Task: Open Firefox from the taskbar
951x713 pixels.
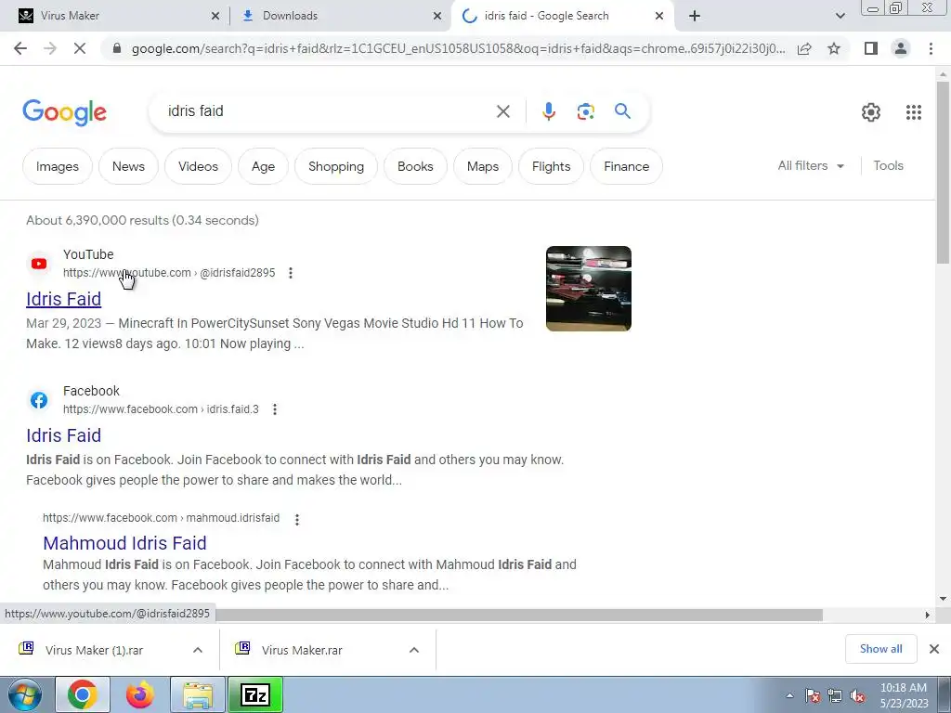Action: [x=140, y=695]
